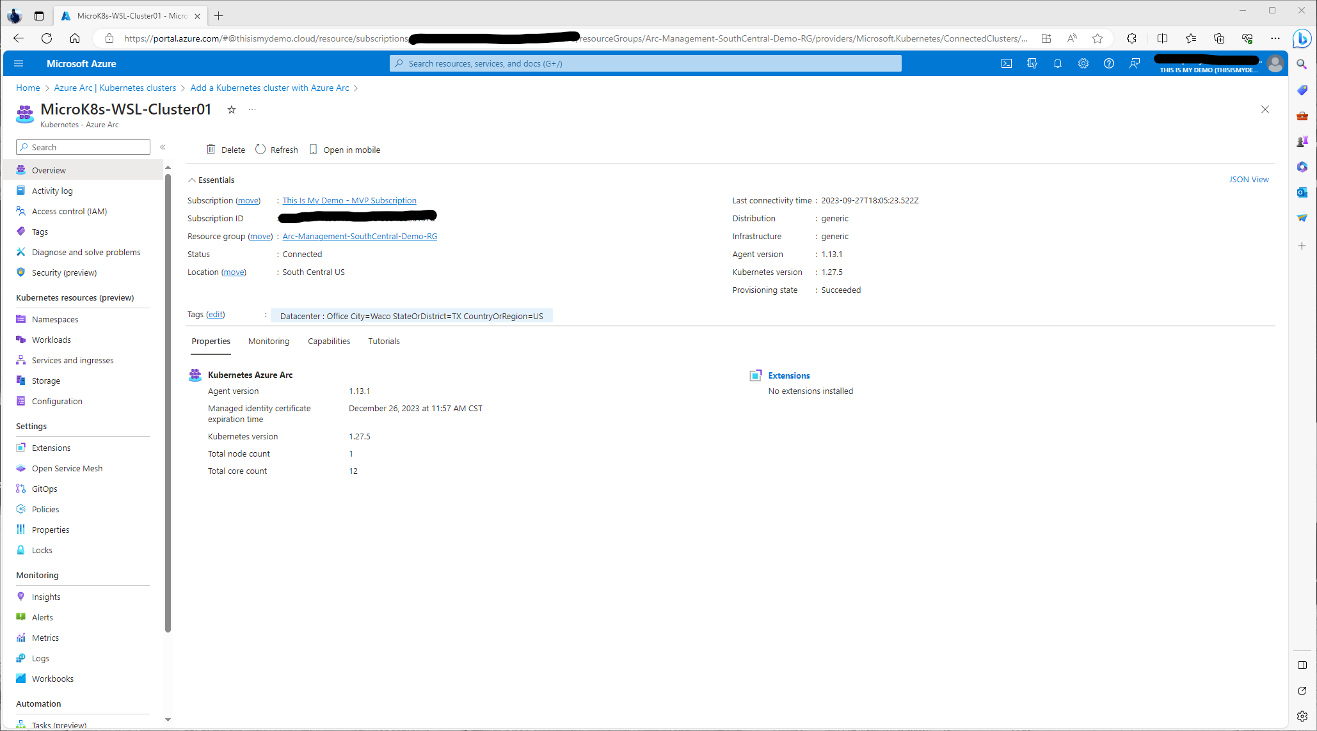Open the more options ellipsis
This screenshot has height=731, width=1317.
252,110
